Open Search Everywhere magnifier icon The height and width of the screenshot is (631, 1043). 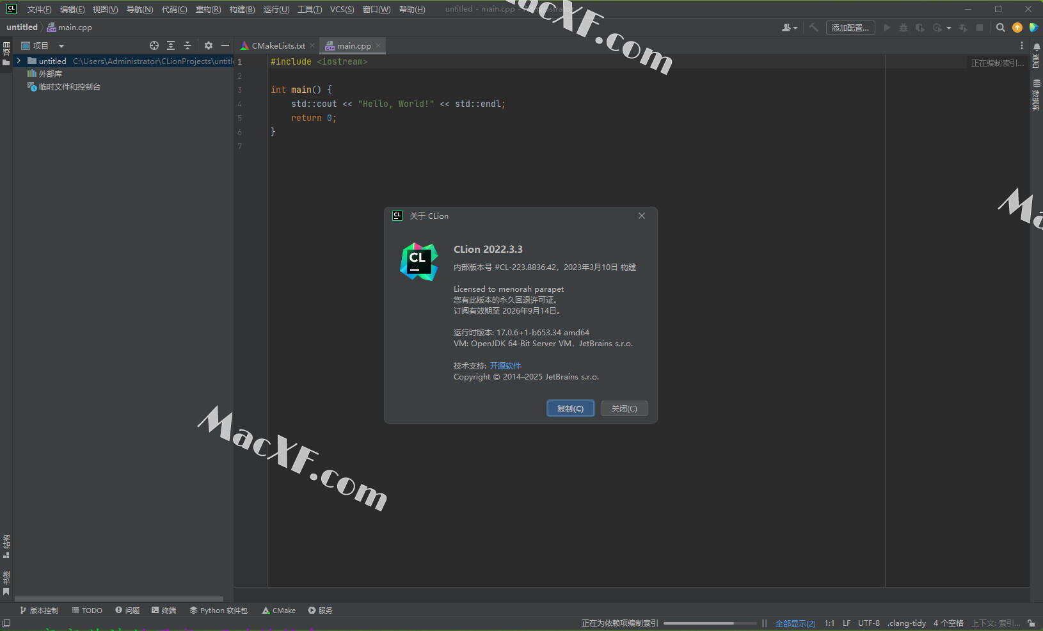click(x=1001, y=28)
